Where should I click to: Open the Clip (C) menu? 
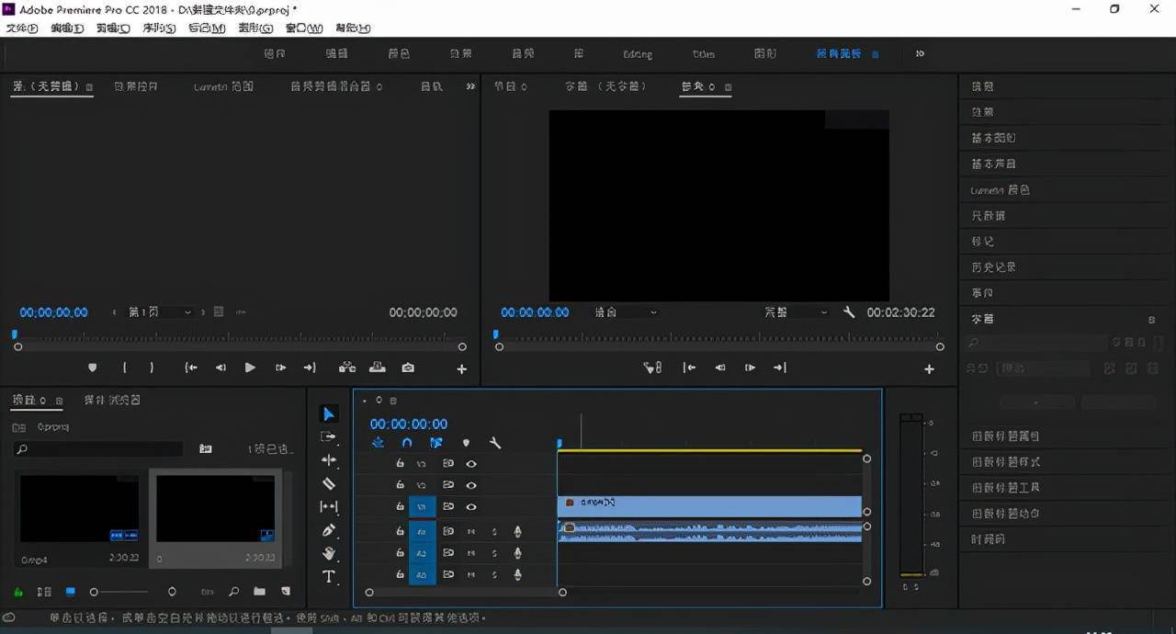[113, 28]
